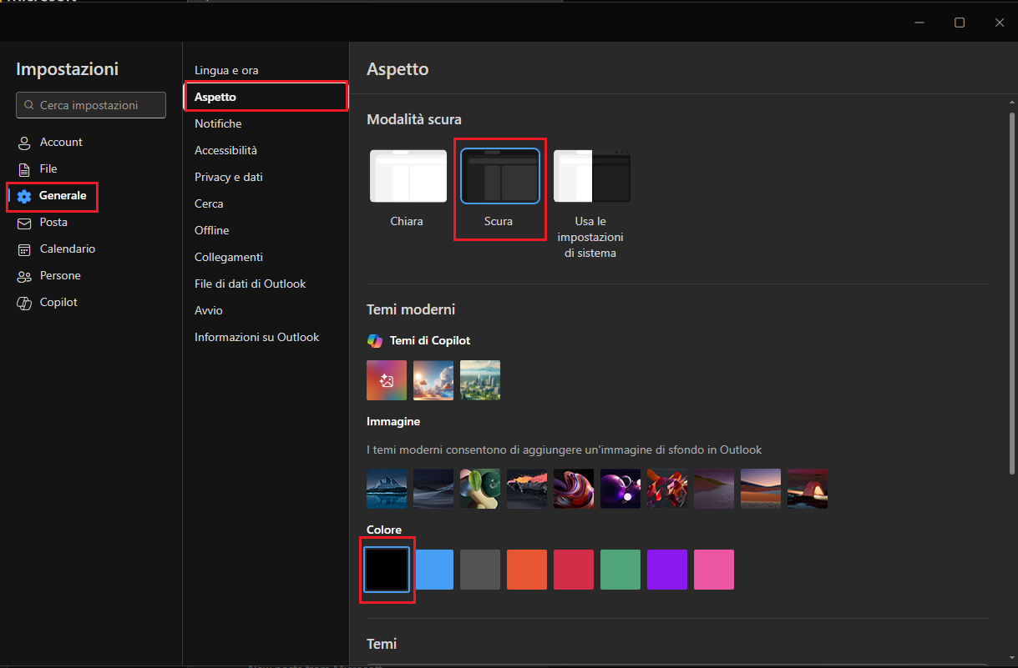Choose the green color swatch

pyautogui.click(x=620, y=570)
